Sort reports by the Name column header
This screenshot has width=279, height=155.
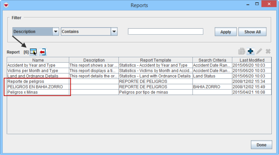coord(38,60)
